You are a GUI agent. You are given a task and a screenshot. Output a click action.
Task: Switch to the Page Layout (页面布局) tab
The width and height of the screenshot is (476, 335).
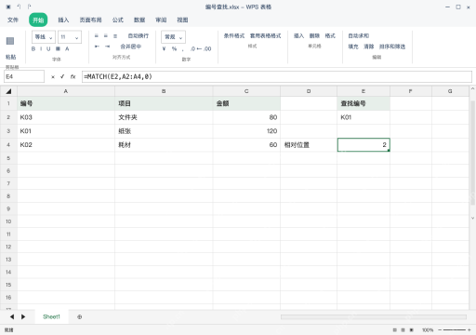click(90, 20)
